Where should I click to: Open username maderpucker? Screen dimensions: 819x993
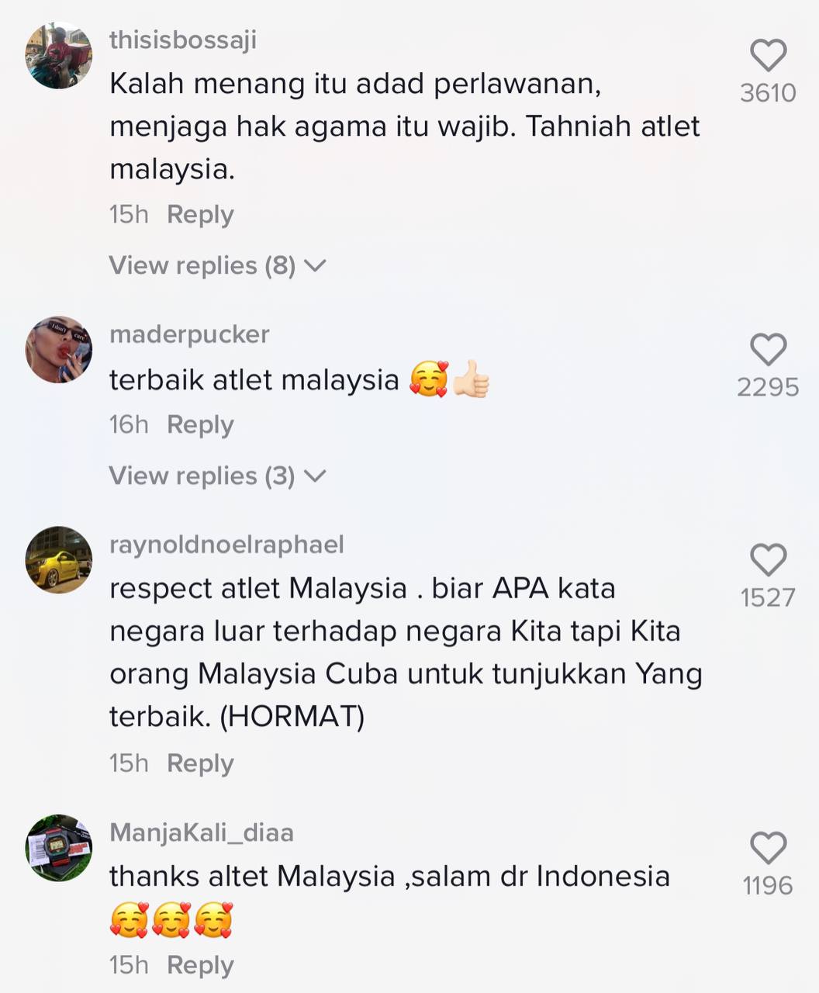tap(189, 334)
